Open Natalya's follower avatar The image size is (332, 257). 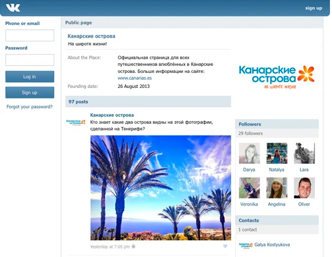point(277,153)
